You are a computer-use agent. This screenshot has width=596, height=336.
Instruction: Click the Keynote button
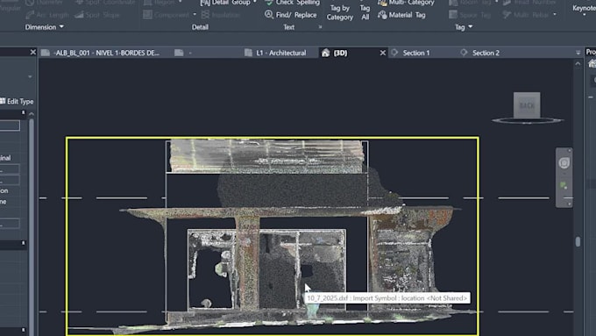(x=584, y=8)
